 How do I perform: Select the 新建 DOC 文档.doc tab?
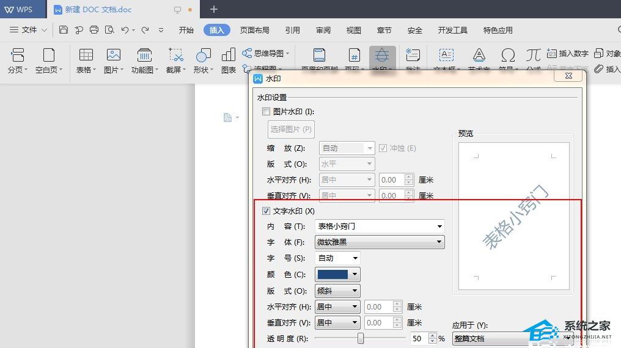pos(123,10)
